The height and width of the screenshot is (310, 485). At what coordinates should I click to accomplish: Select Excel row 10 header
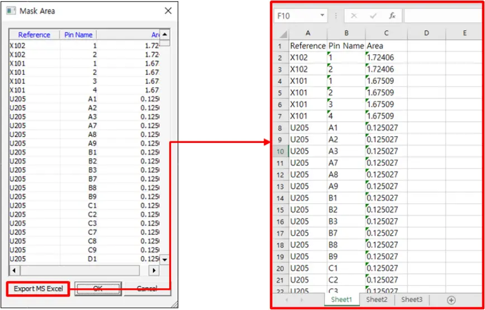(x=280, y=151)
